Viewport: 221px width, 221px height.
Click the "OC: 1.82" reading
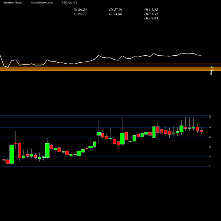pyautogui.click(x=151, y=10)
